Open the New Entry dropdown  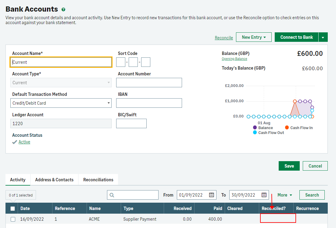(x=254, y=37)
